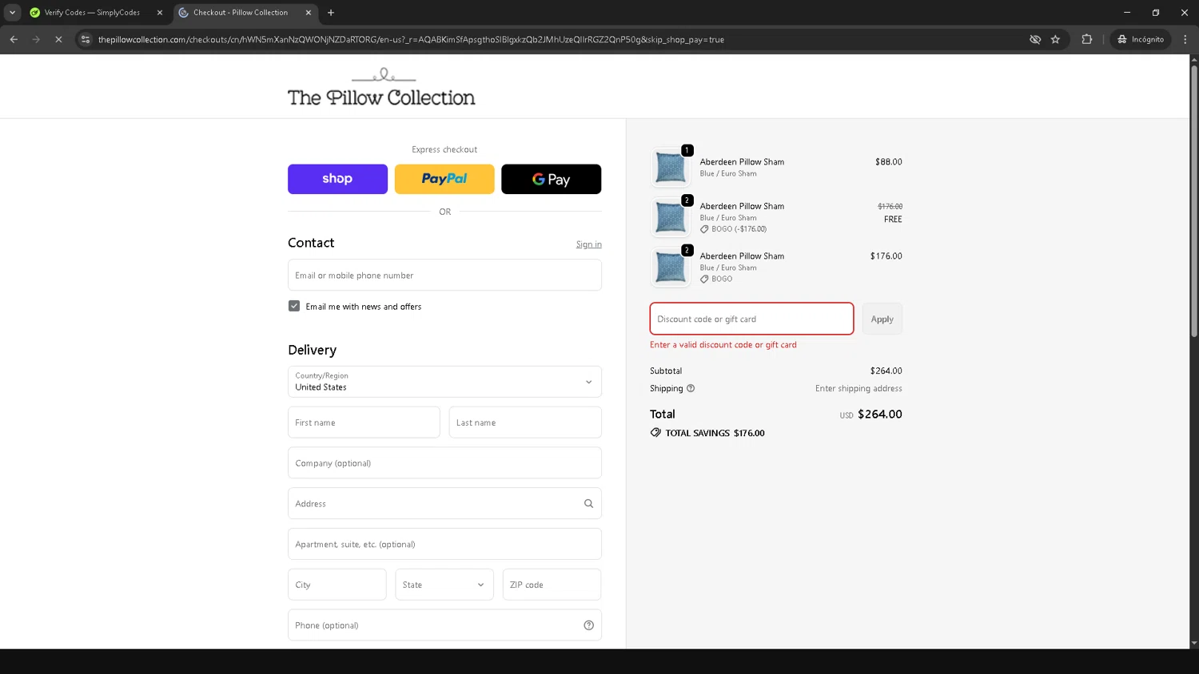Choose Google Pay express checkout
Image resolution: width=1199 pixels, height=674 pixels.
551,179
